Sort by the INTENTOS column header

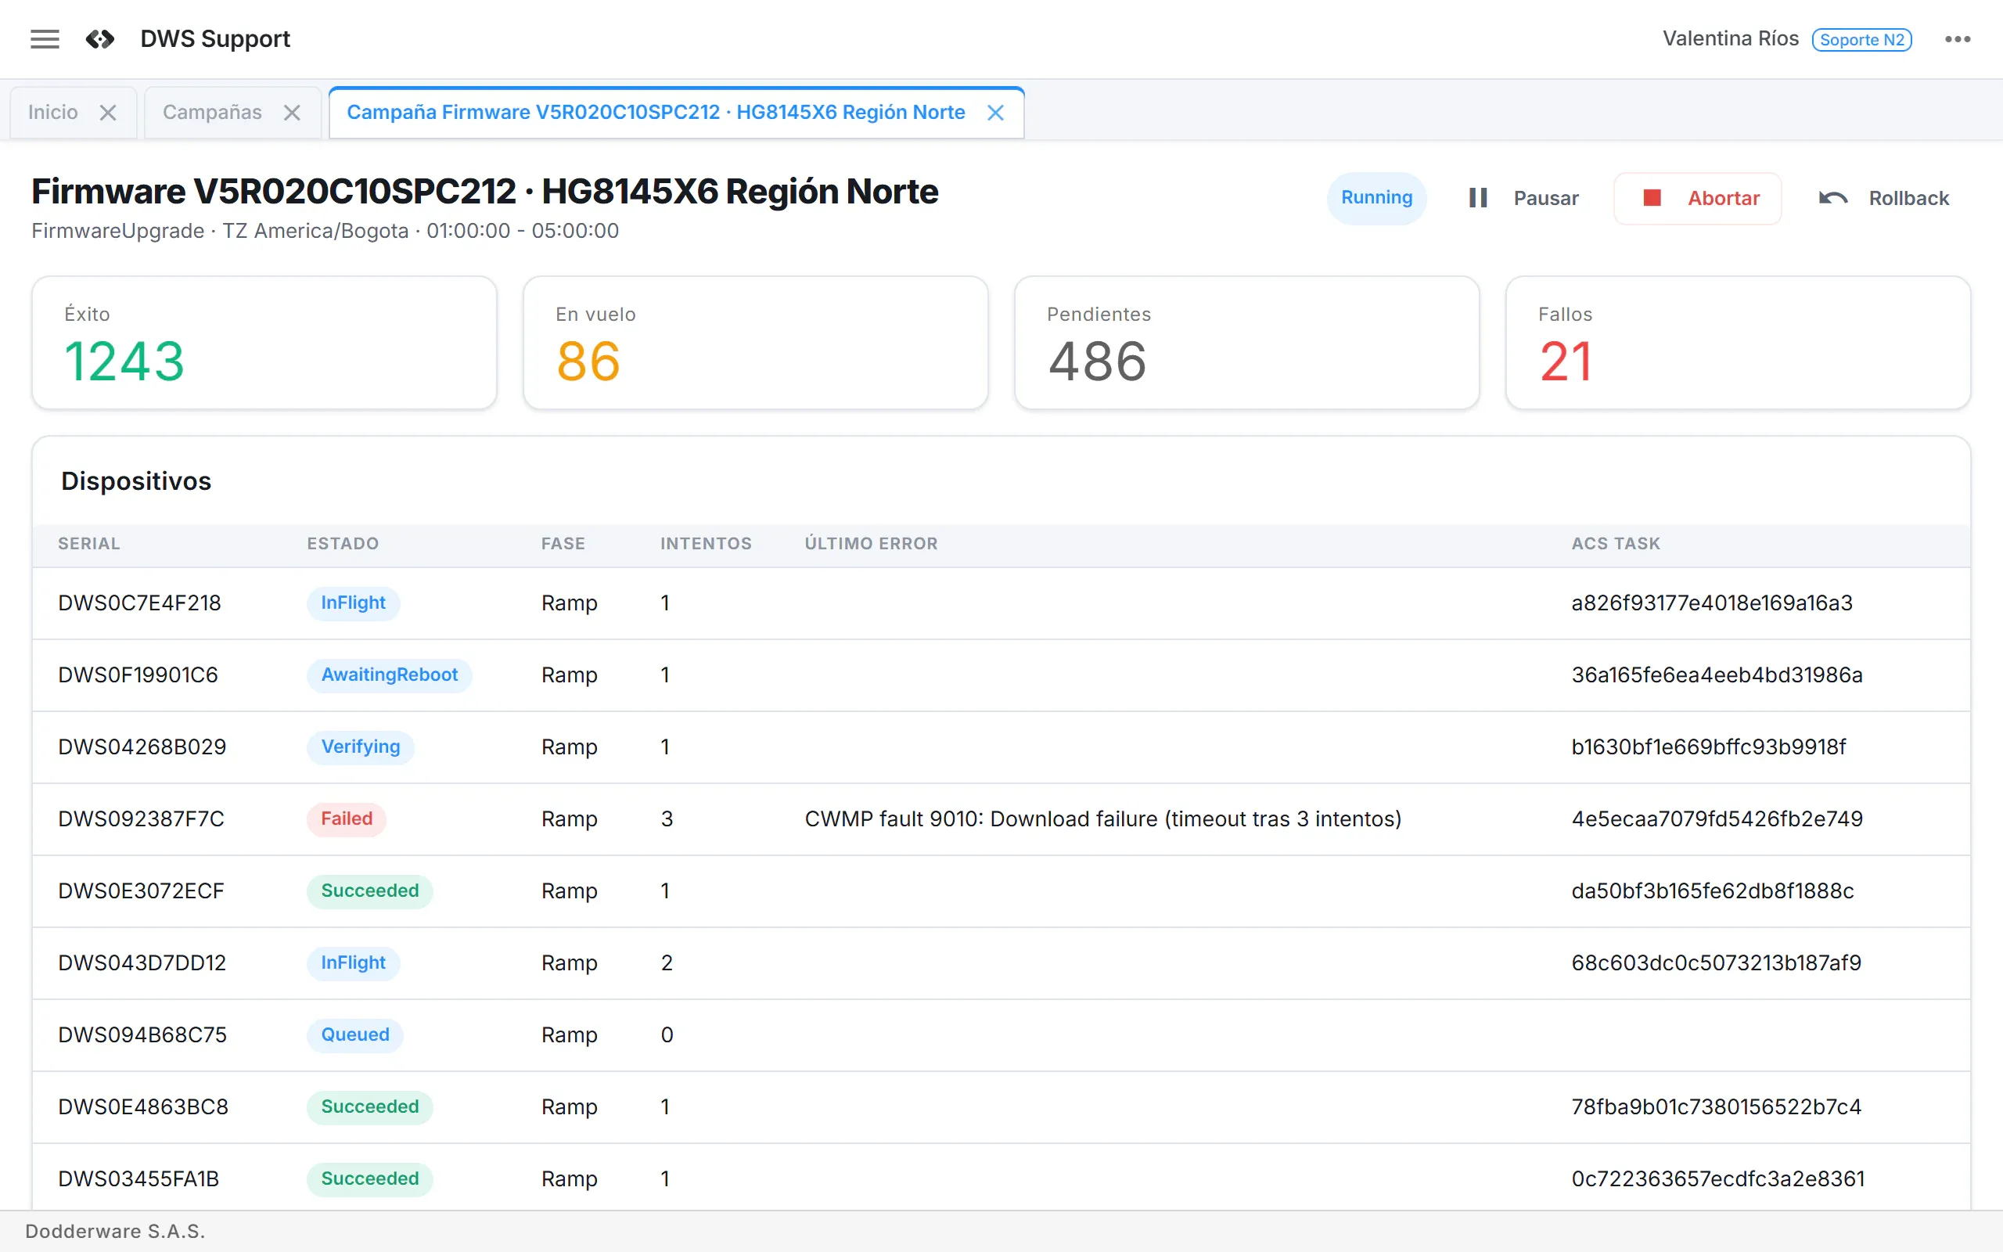[706, 543]
